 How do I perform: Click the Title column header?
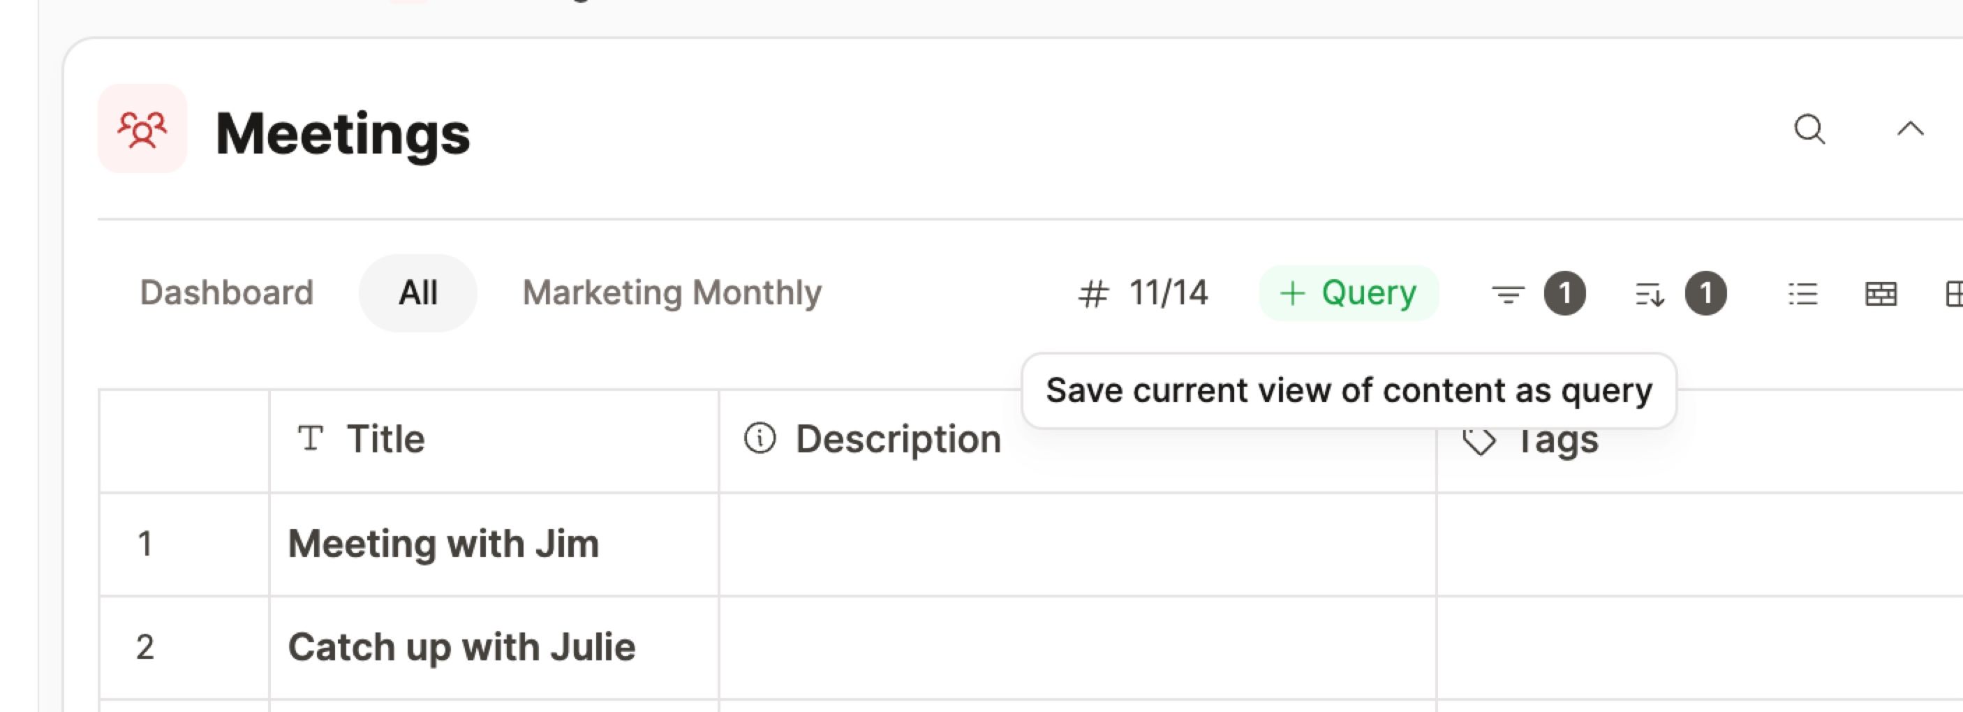tap(385, 439)
